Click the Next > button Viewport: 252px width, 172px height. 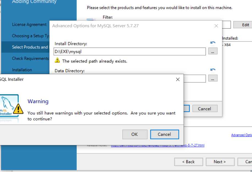pos(220,162)
